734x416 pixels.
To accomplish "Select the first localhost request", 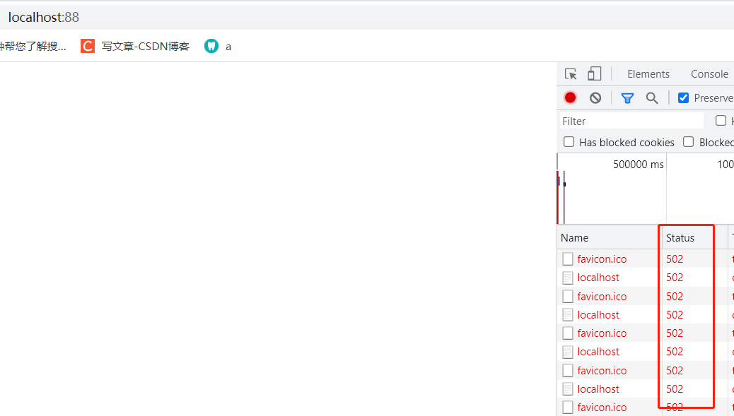I will 598,278.
